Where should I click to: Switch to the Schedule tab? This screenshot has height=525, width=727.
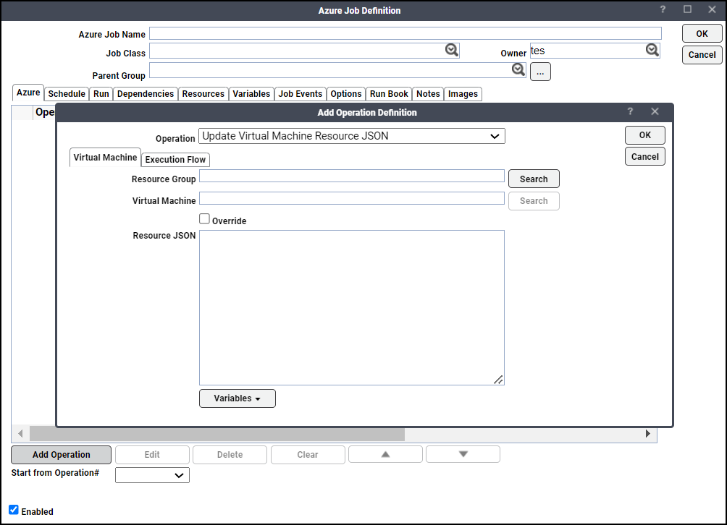point(67,94)
